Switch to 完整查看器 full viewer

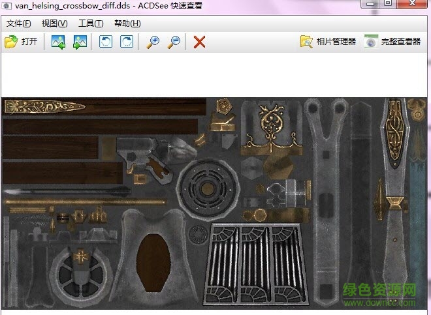(x=392, y=42)
